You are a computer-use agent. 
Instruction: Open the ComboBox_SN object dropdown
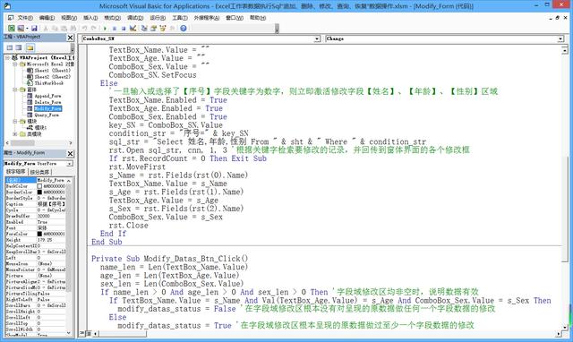317,38
